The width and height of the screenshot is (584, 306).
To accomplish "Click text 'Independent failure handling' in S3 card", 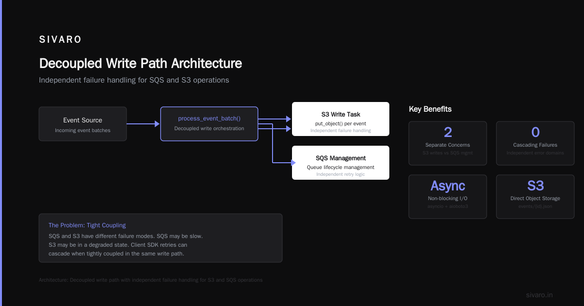I will 341,131.
